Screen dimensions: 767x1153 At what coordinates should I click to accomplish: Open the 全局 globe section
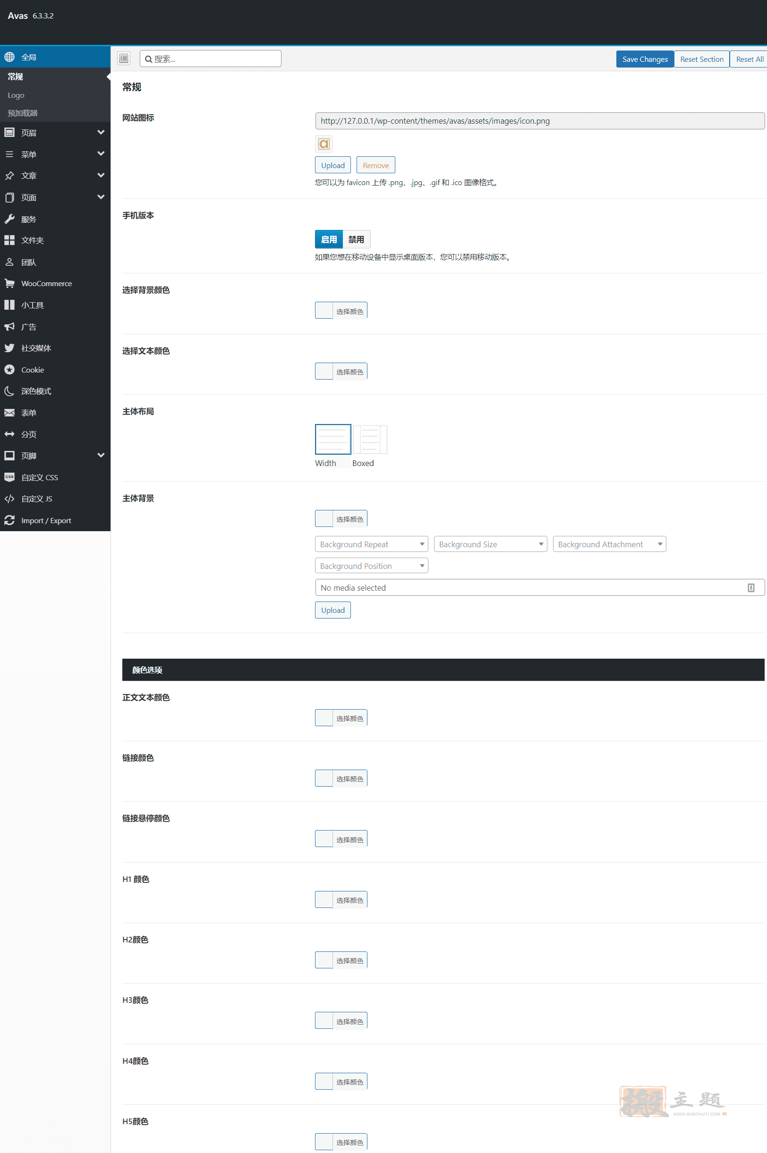pos(55,57)
